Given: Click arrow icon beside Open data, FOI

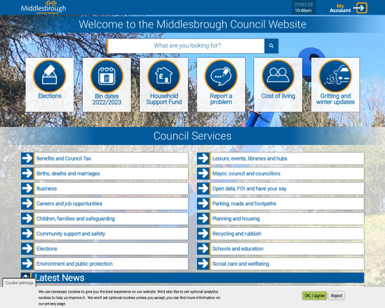Looking at the screenshot, I should click(203, 189).
